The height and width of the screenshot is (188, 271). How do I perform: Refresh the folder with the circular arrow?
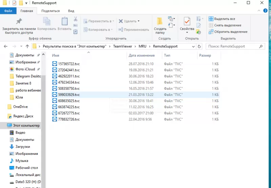pos(199,46)
